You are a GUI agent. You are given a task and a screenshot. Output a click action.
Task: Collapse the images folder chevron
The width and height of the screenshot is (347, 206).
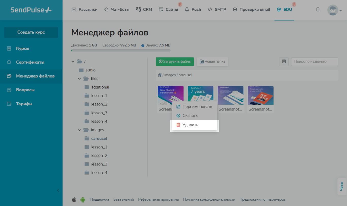pyautogui.click(x=79, y=130)
